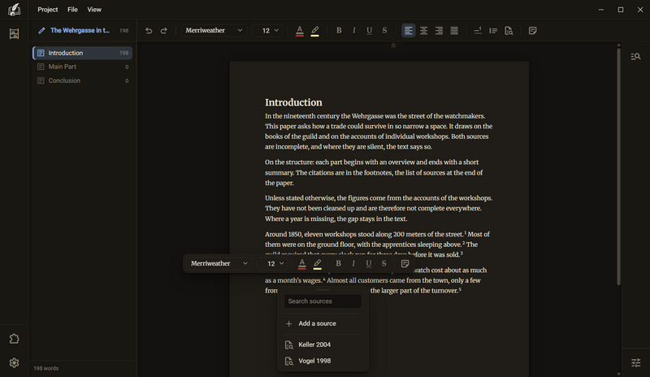The image size is (650, 377).
Task: Open the floating toolbar Merriweather font dropdown
Action: point(219,264)
